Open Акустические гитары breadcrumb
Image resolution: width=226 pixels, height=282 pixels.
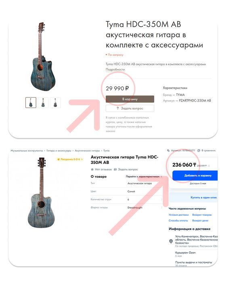pyautogui.click(x=87, y=151)
